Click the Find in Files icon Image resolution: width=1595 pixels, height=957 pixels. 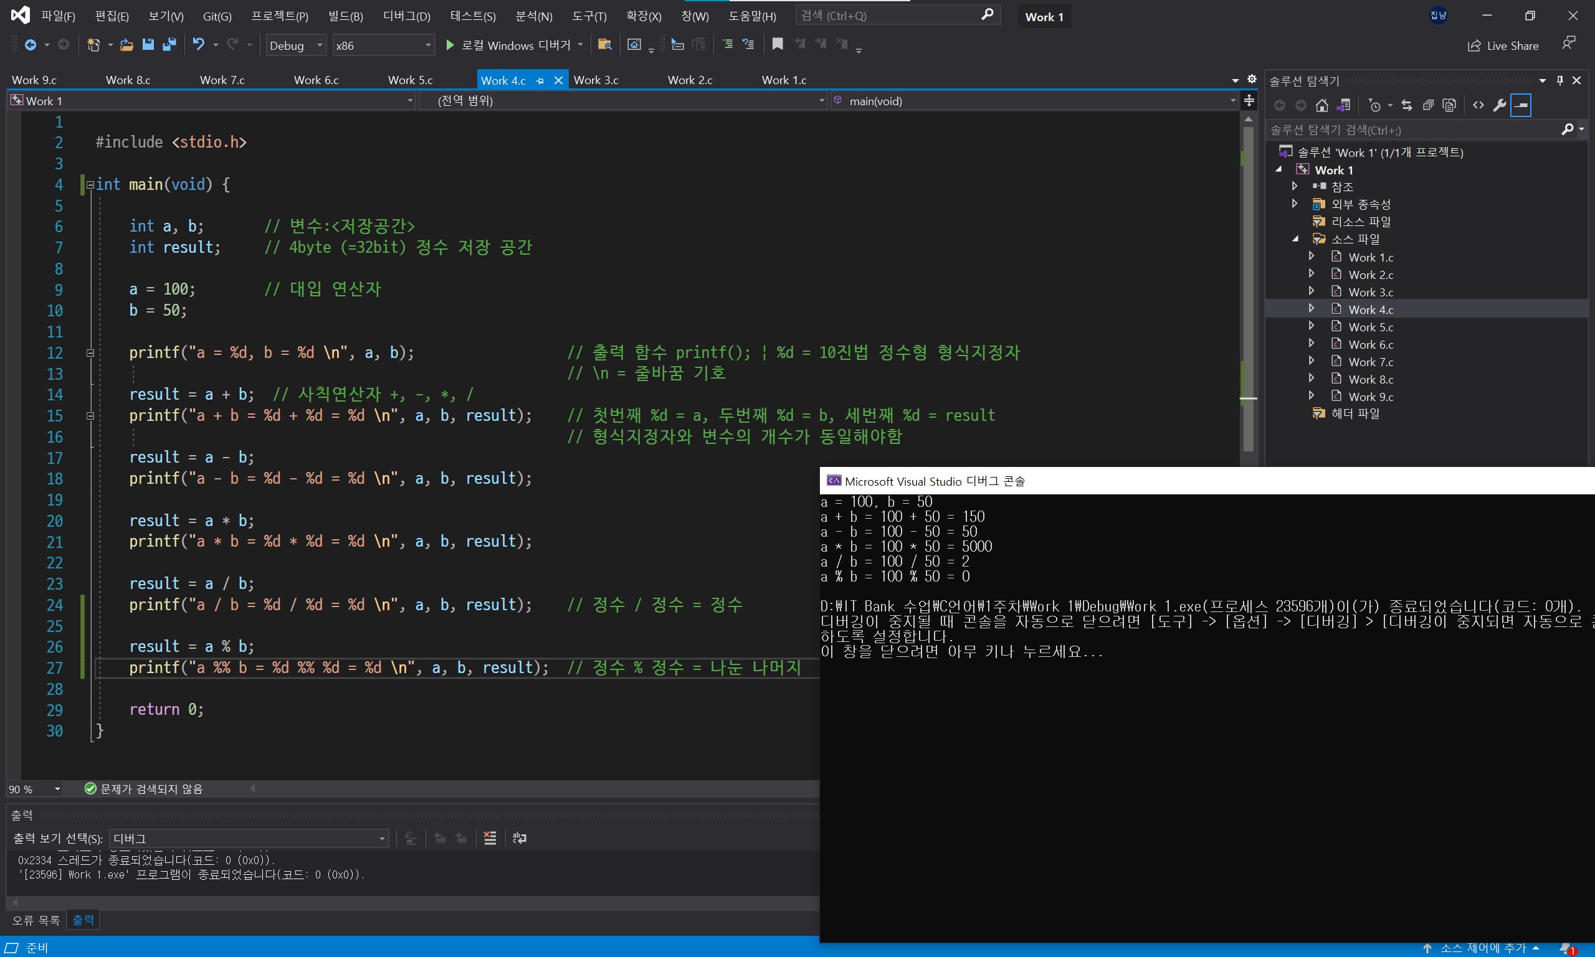(604, 44)
